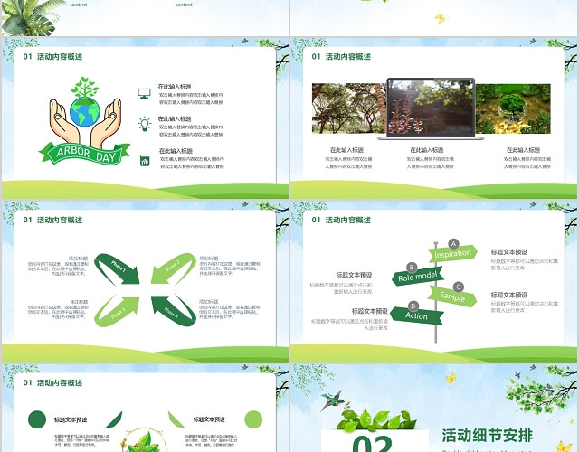Click the Role model signpost arrow
Screen dimensions: 579x452
point(417,277)
